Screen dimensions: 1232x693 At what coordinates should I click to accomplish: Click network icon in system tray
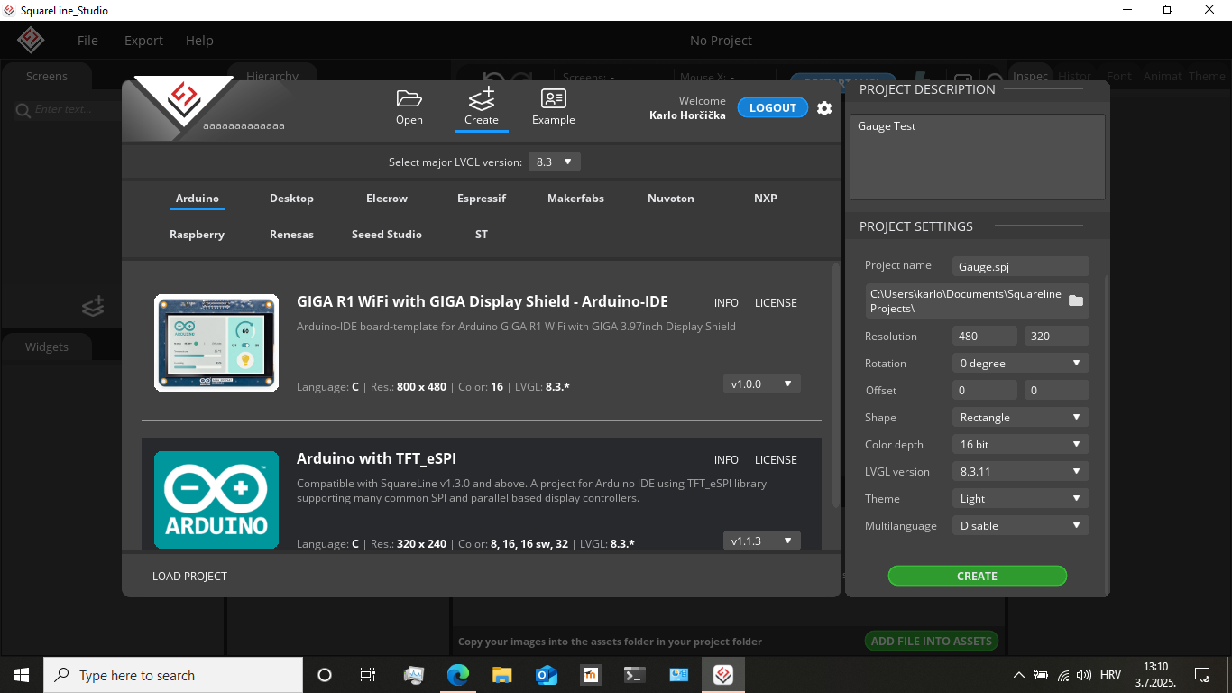pos(1063,675)
